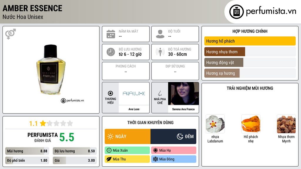Select the Ngày daytime segment
The height and width of the screenshot is (169, 301).
pyautogui.click(x=128, y=136)
